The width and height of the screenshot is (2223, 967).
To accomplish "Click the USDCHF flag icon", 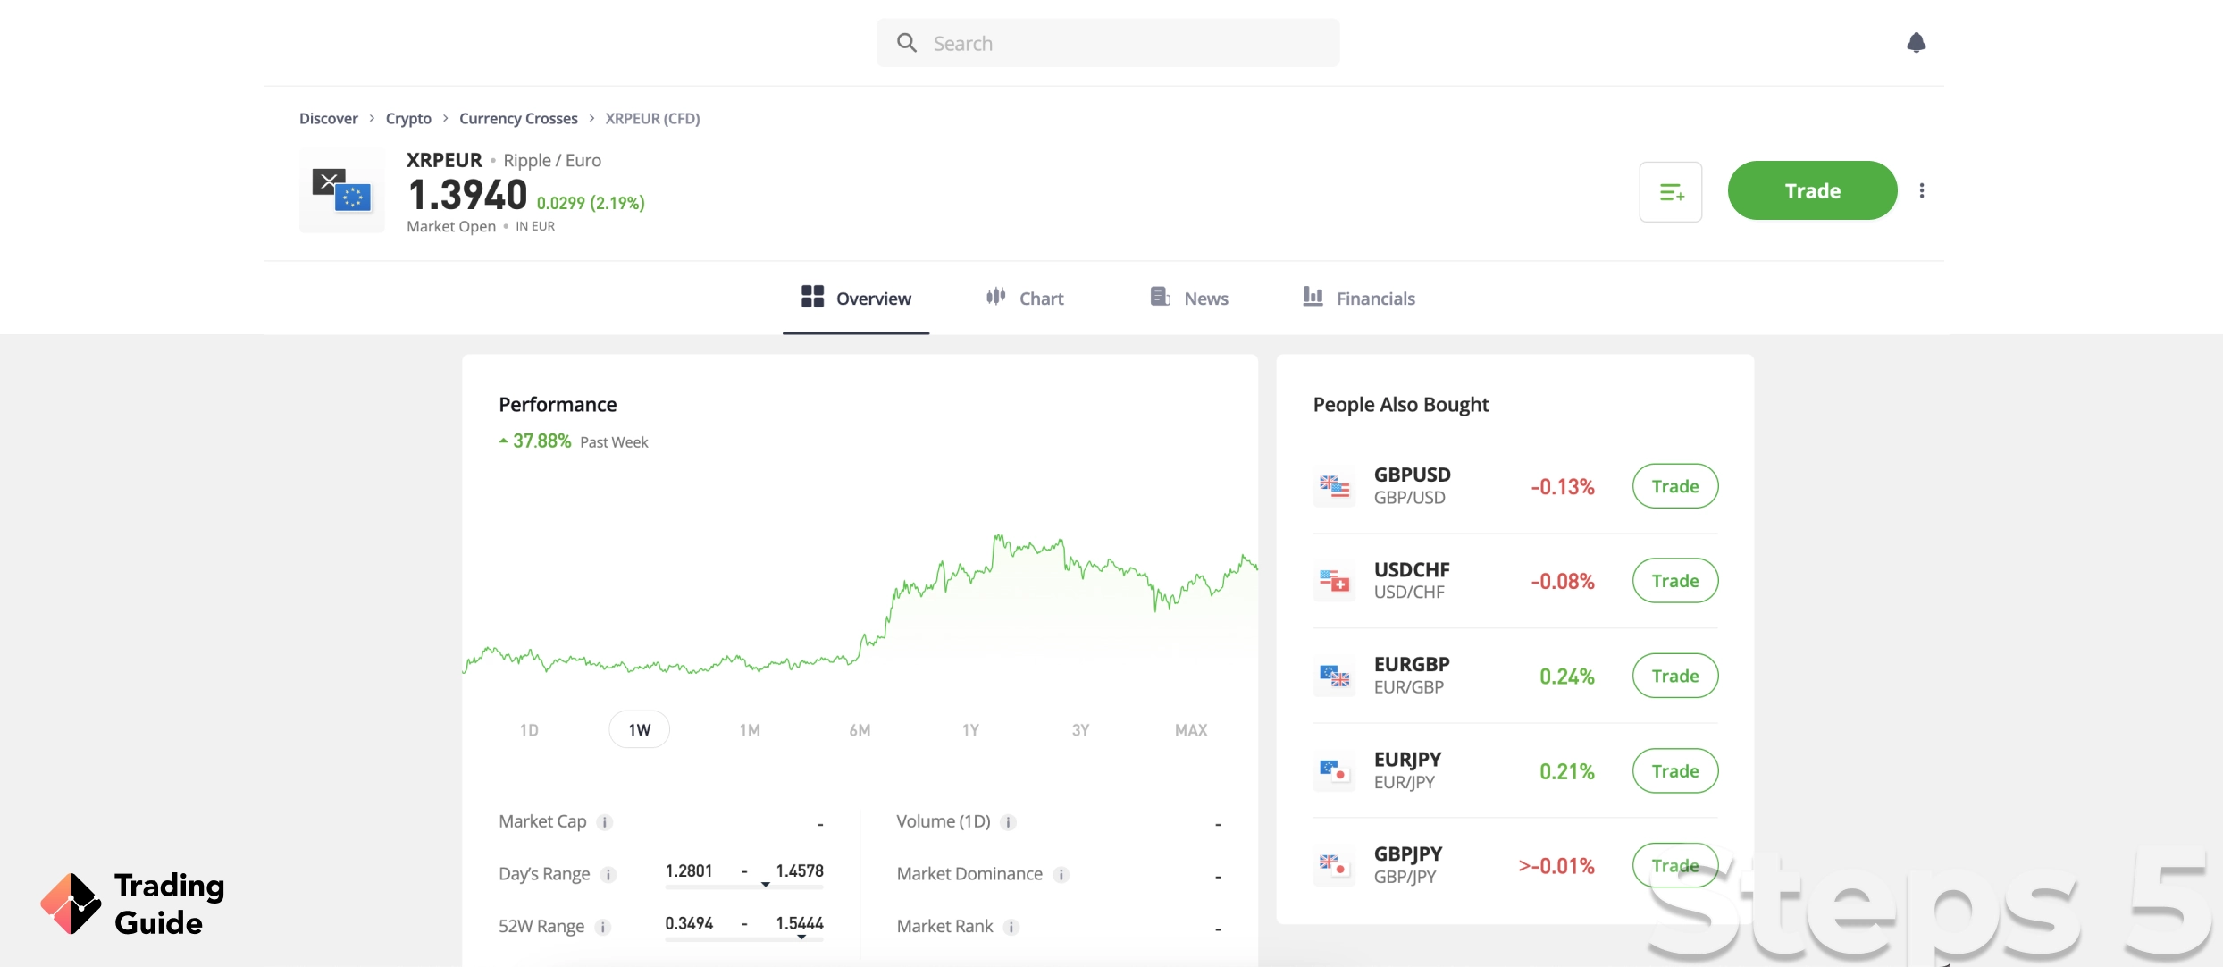I will (x=1334, y=581).
